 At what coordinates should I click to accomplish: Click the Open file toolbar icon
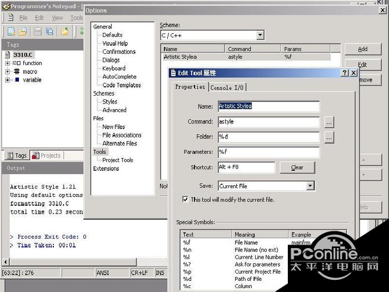point(24,32)
